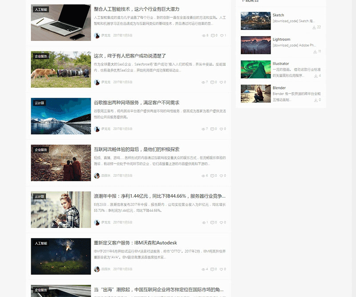
Task: Click the couple in red cloaks thumbnail
Action: click(x=61, y=163)
